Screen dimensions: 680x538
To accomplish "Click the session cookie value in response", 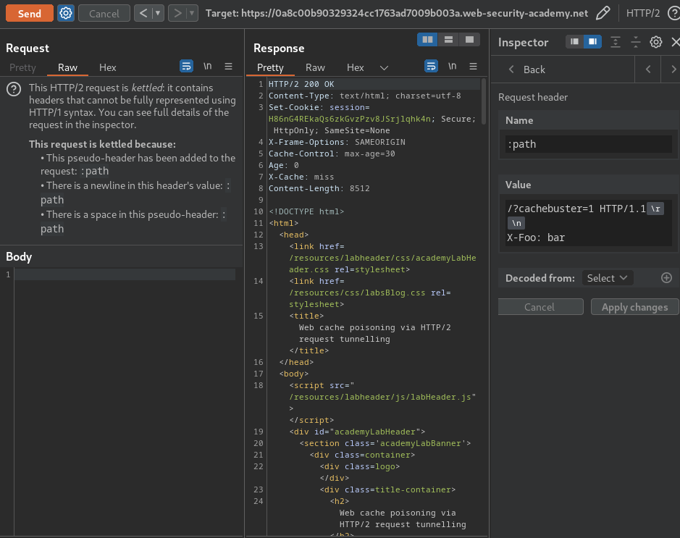I will [x=350, y=119].
